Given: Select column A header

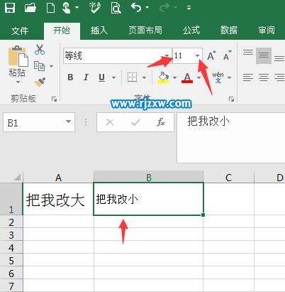Looking at the screenshot, I should click(58, 178).
